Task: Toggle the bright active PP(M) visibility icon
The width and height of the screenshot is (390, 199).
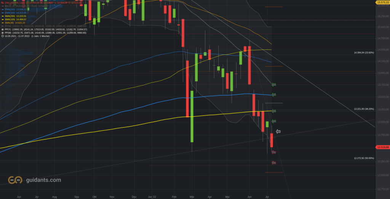Action: 3,33
